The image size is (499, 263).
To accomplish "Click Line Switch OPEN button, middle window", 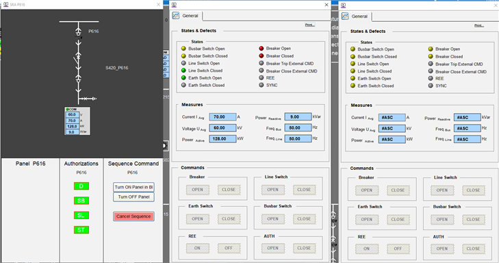I will (x=272, y=190).
